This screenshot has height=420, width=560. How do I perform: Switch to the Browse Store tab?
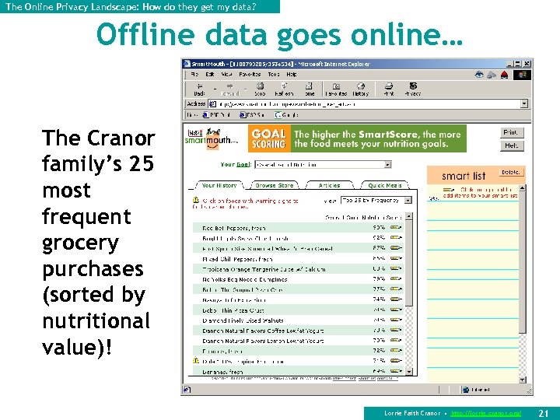275,185
